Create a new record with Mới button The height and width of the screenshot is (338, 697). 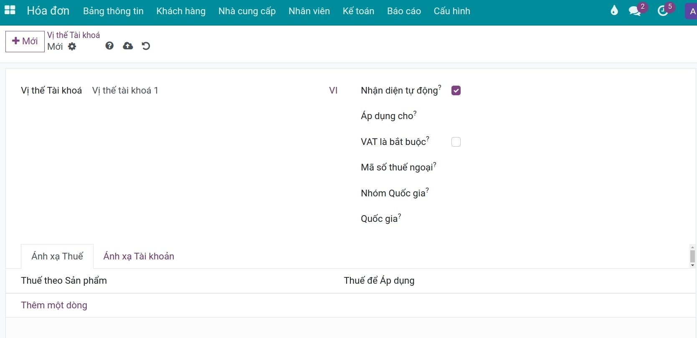coord(25,41)
